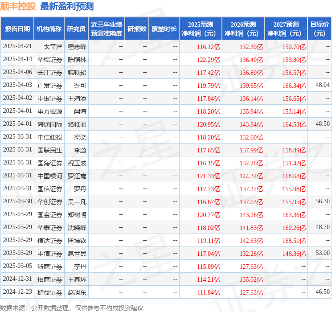Click target price 48.70
This screenshot has width=332, height=312.
click(323, 227)
